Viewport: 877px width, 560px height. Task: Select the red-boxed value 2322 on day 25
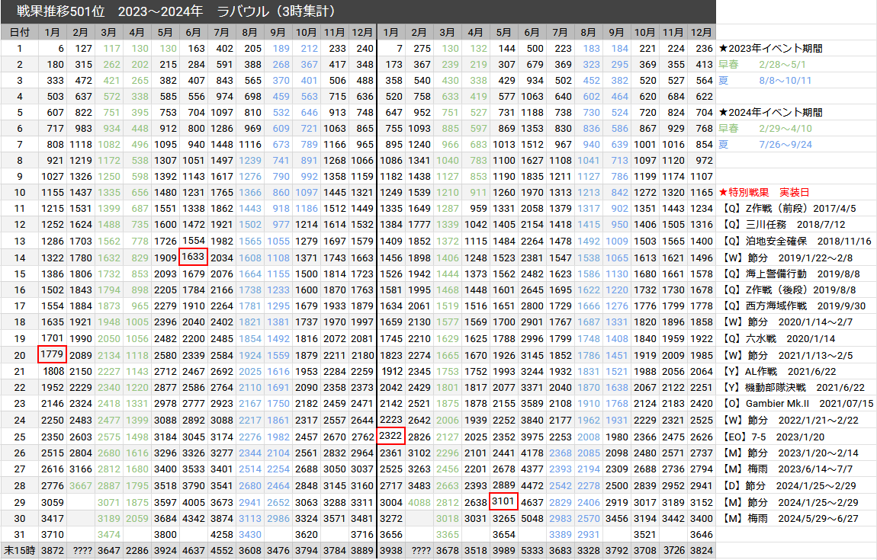pos(391,434)
